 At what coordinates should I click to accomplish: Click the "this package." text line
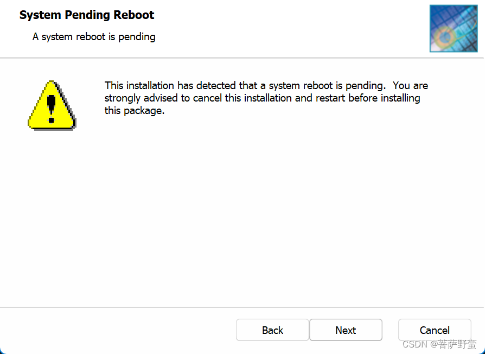tap(134, 111)
